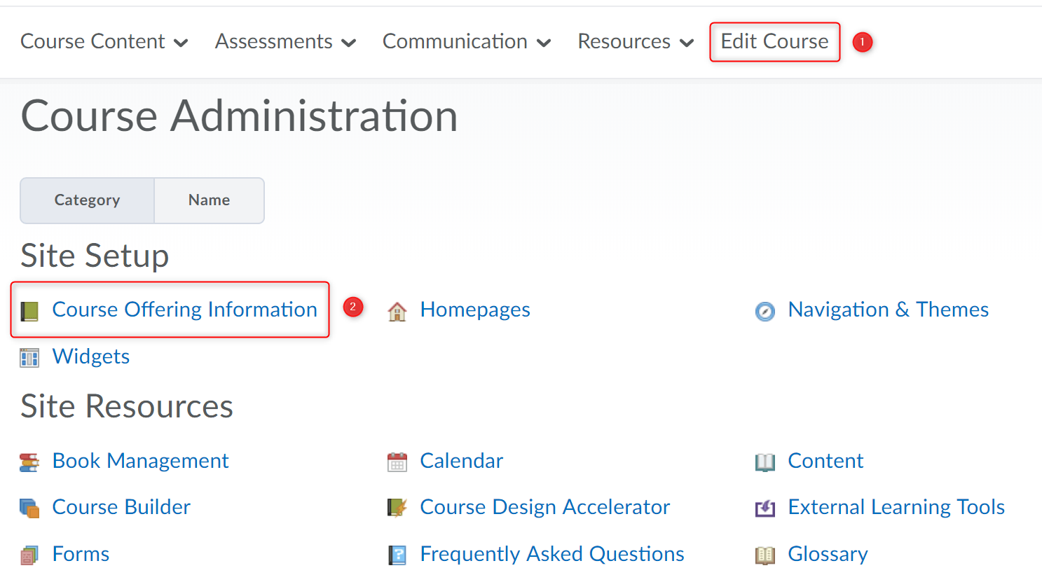The image size is (1042, 568).
Task: Open the Frequently Asked Questions link
Action: pos(551,554)
